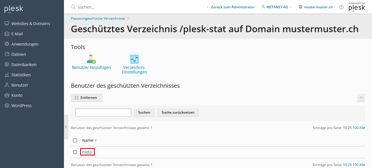Sort the list using the Name arrow
This screenshot has width=372, height=168.
96,140
